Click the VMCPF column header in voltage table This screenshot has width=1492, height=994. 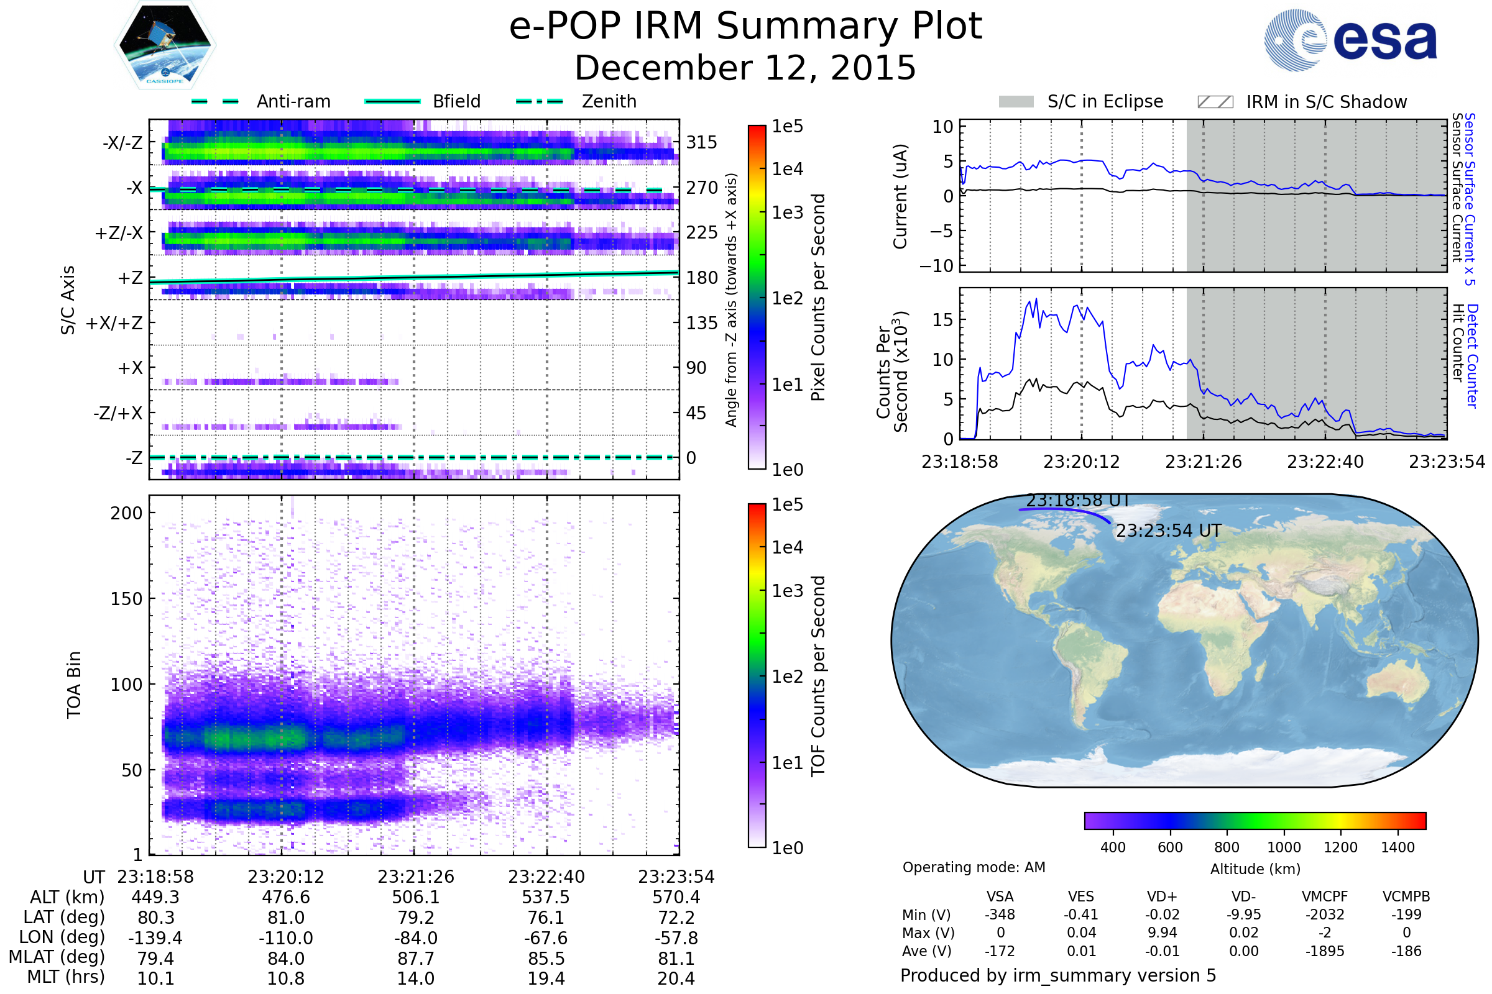click(1325, 896)
